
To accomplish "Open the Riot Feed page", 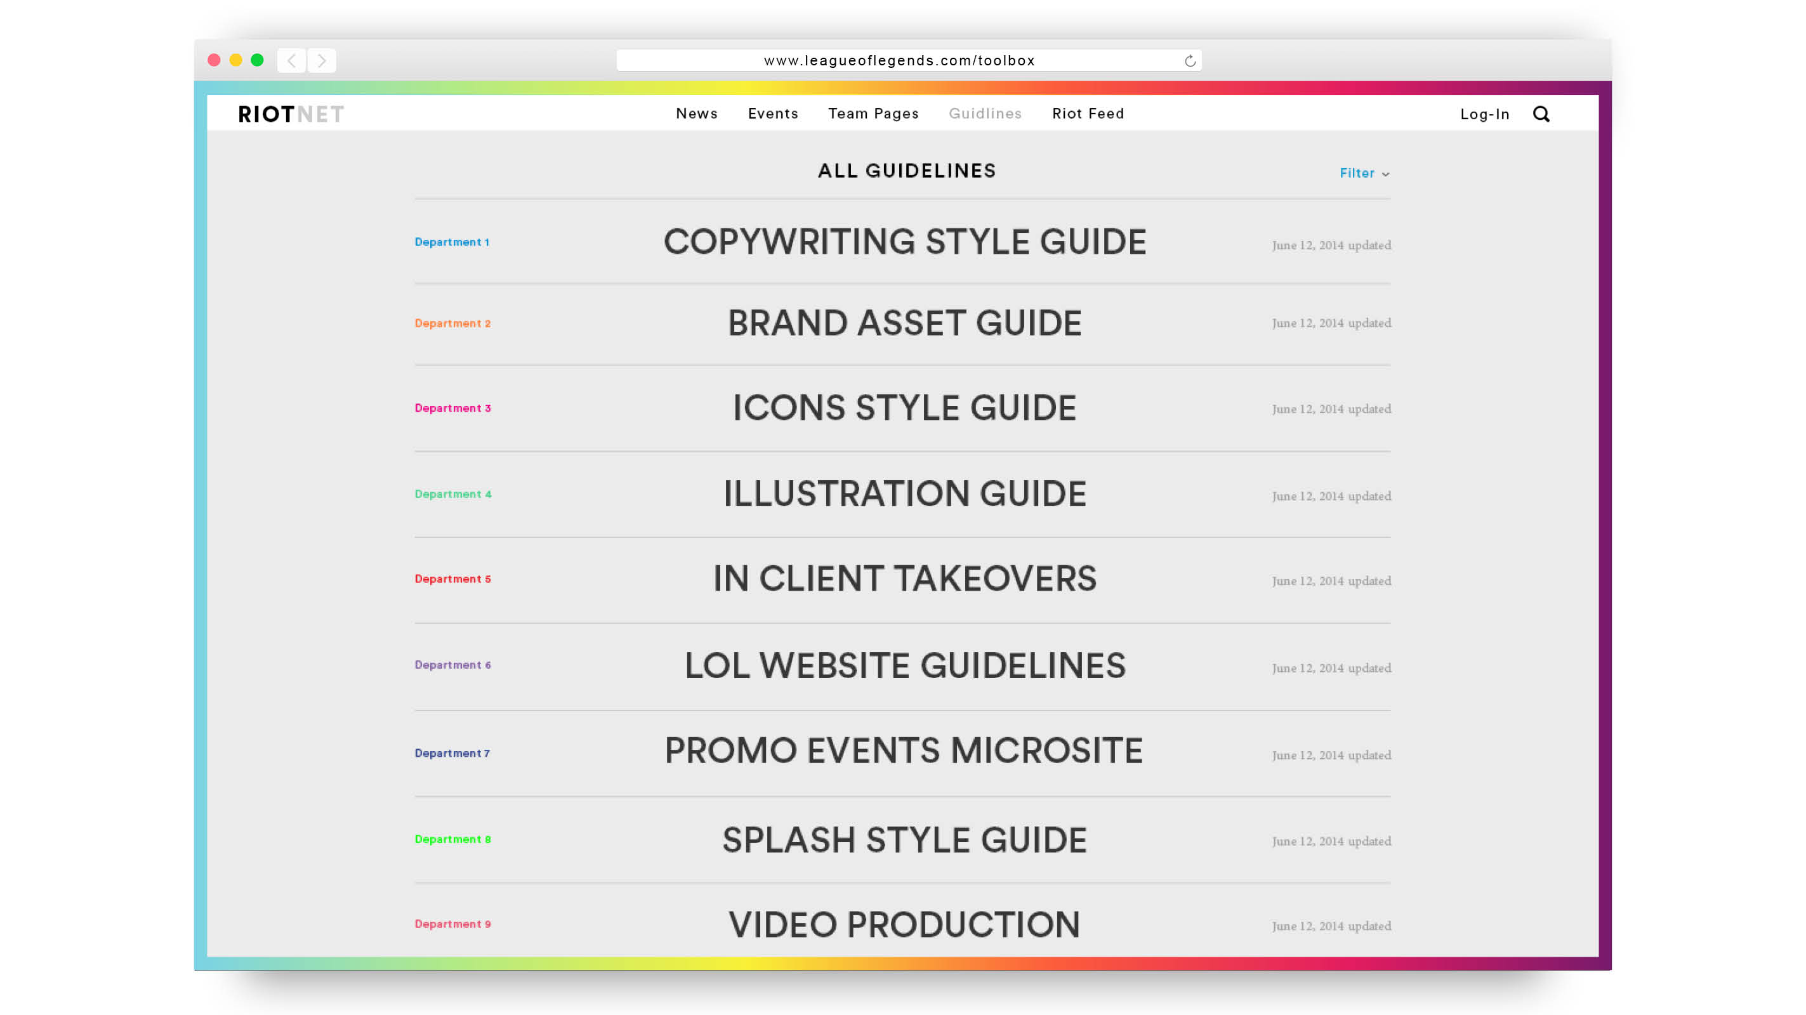I will [1088, 114].
